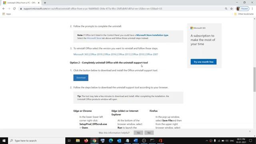Image resolution: width=256 pixels, height=144 pixels.
Task: Open the OBS Studio taskbar icon
Action: pyautogui.click(x=144, y=140)
